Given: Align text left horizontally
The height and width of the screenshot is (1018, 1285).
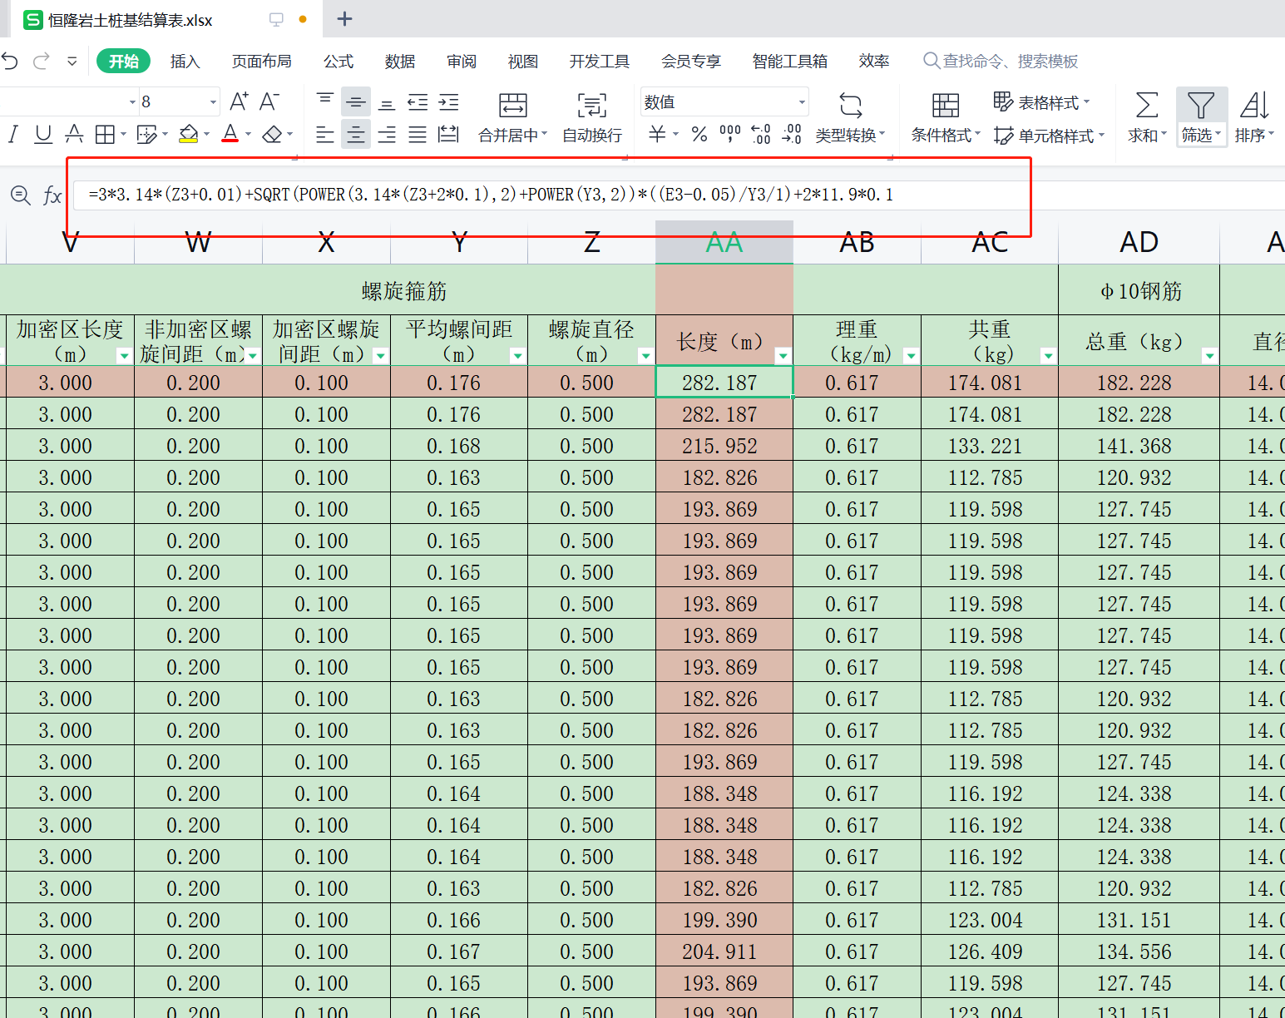Looking at the screenshot, I should click(325, 134).
